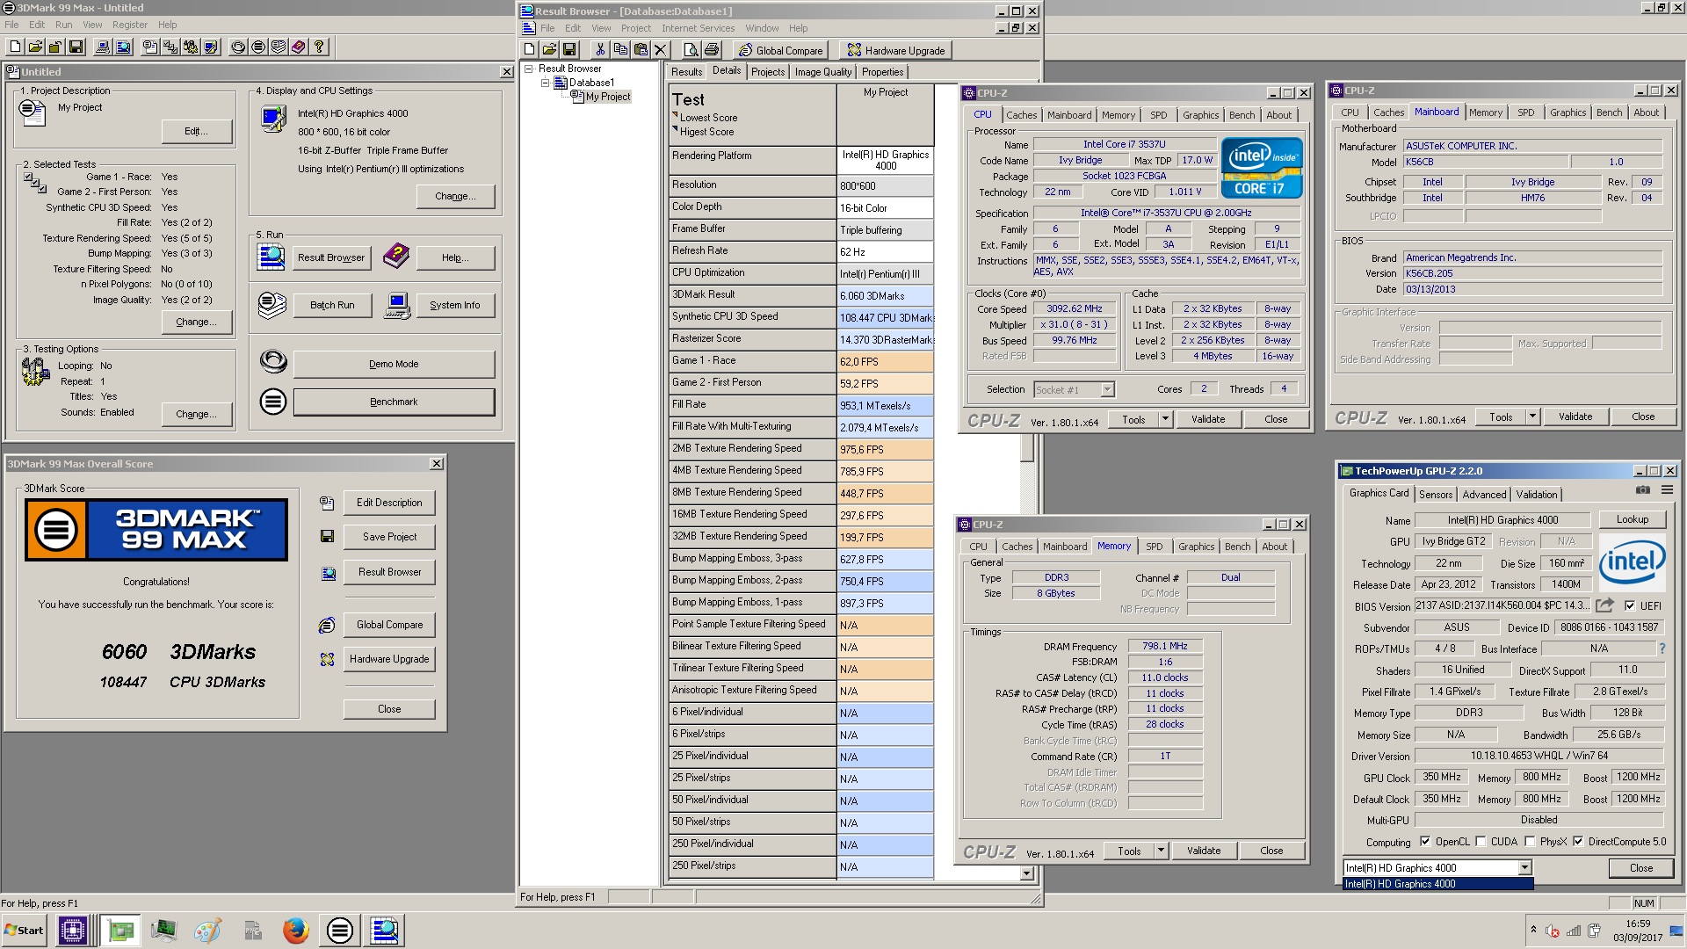
Task: Click GPU-Z screenshot camera icon
Action: point(1642,490)
